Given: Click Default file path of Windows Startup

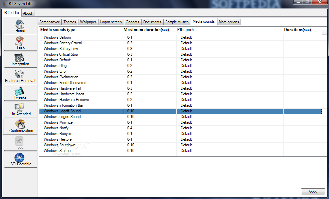Looking at the screenshot, I should click(186, 151).
